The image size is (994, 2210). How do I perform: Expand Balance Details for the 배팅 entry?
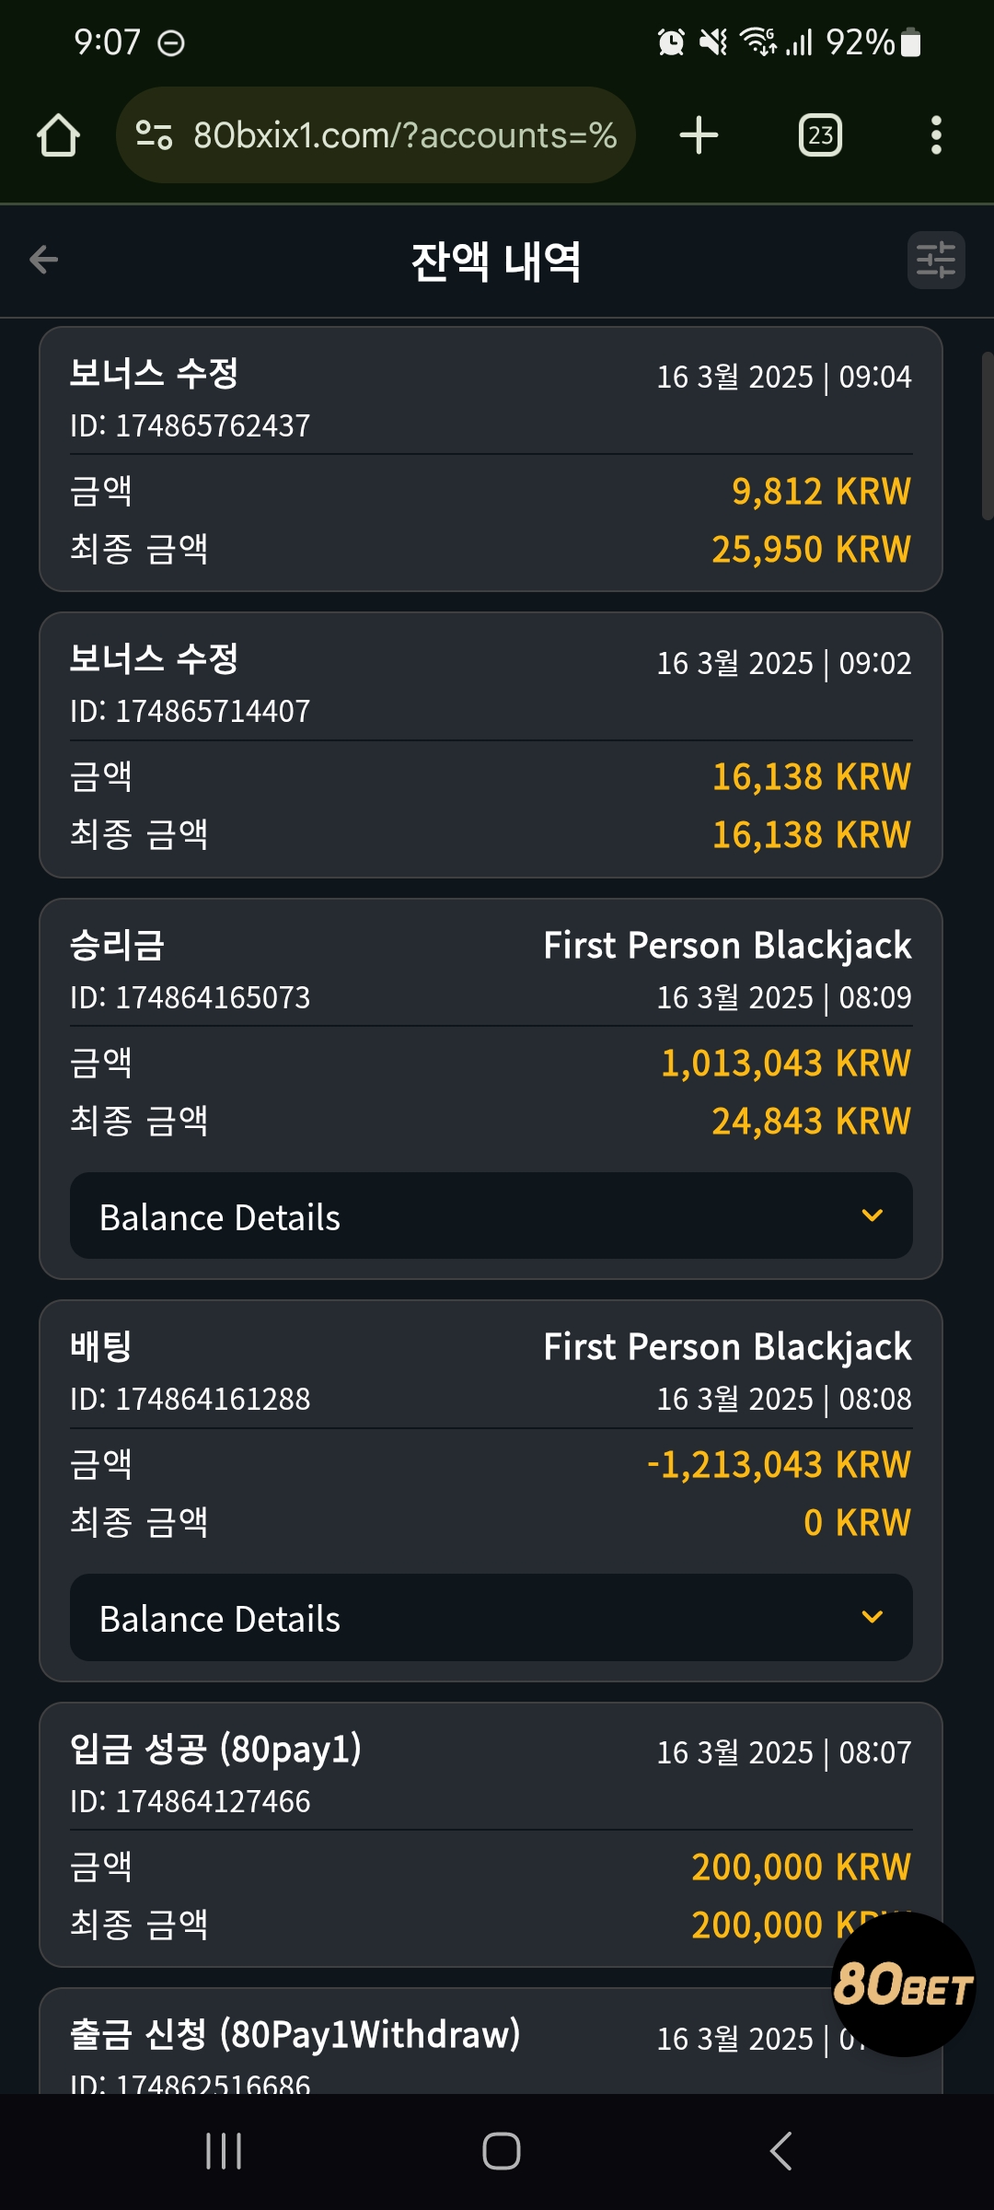(x=491, y=1618)
